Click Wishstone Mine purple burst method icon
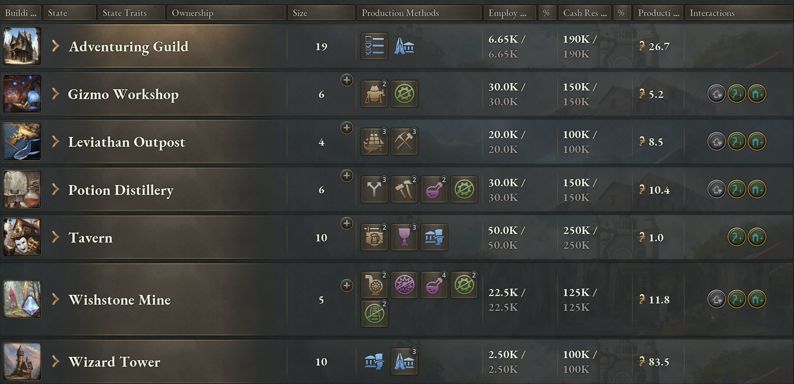The image size is (794, 384). (x=404, y=285)
